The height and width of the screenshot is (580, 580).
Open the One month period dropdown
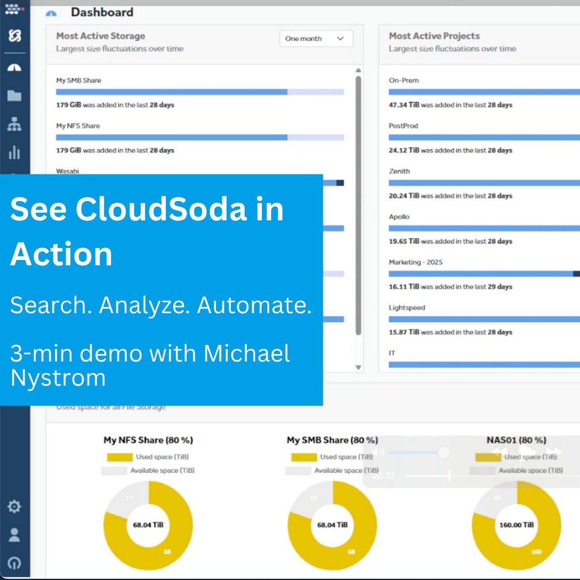316,39
